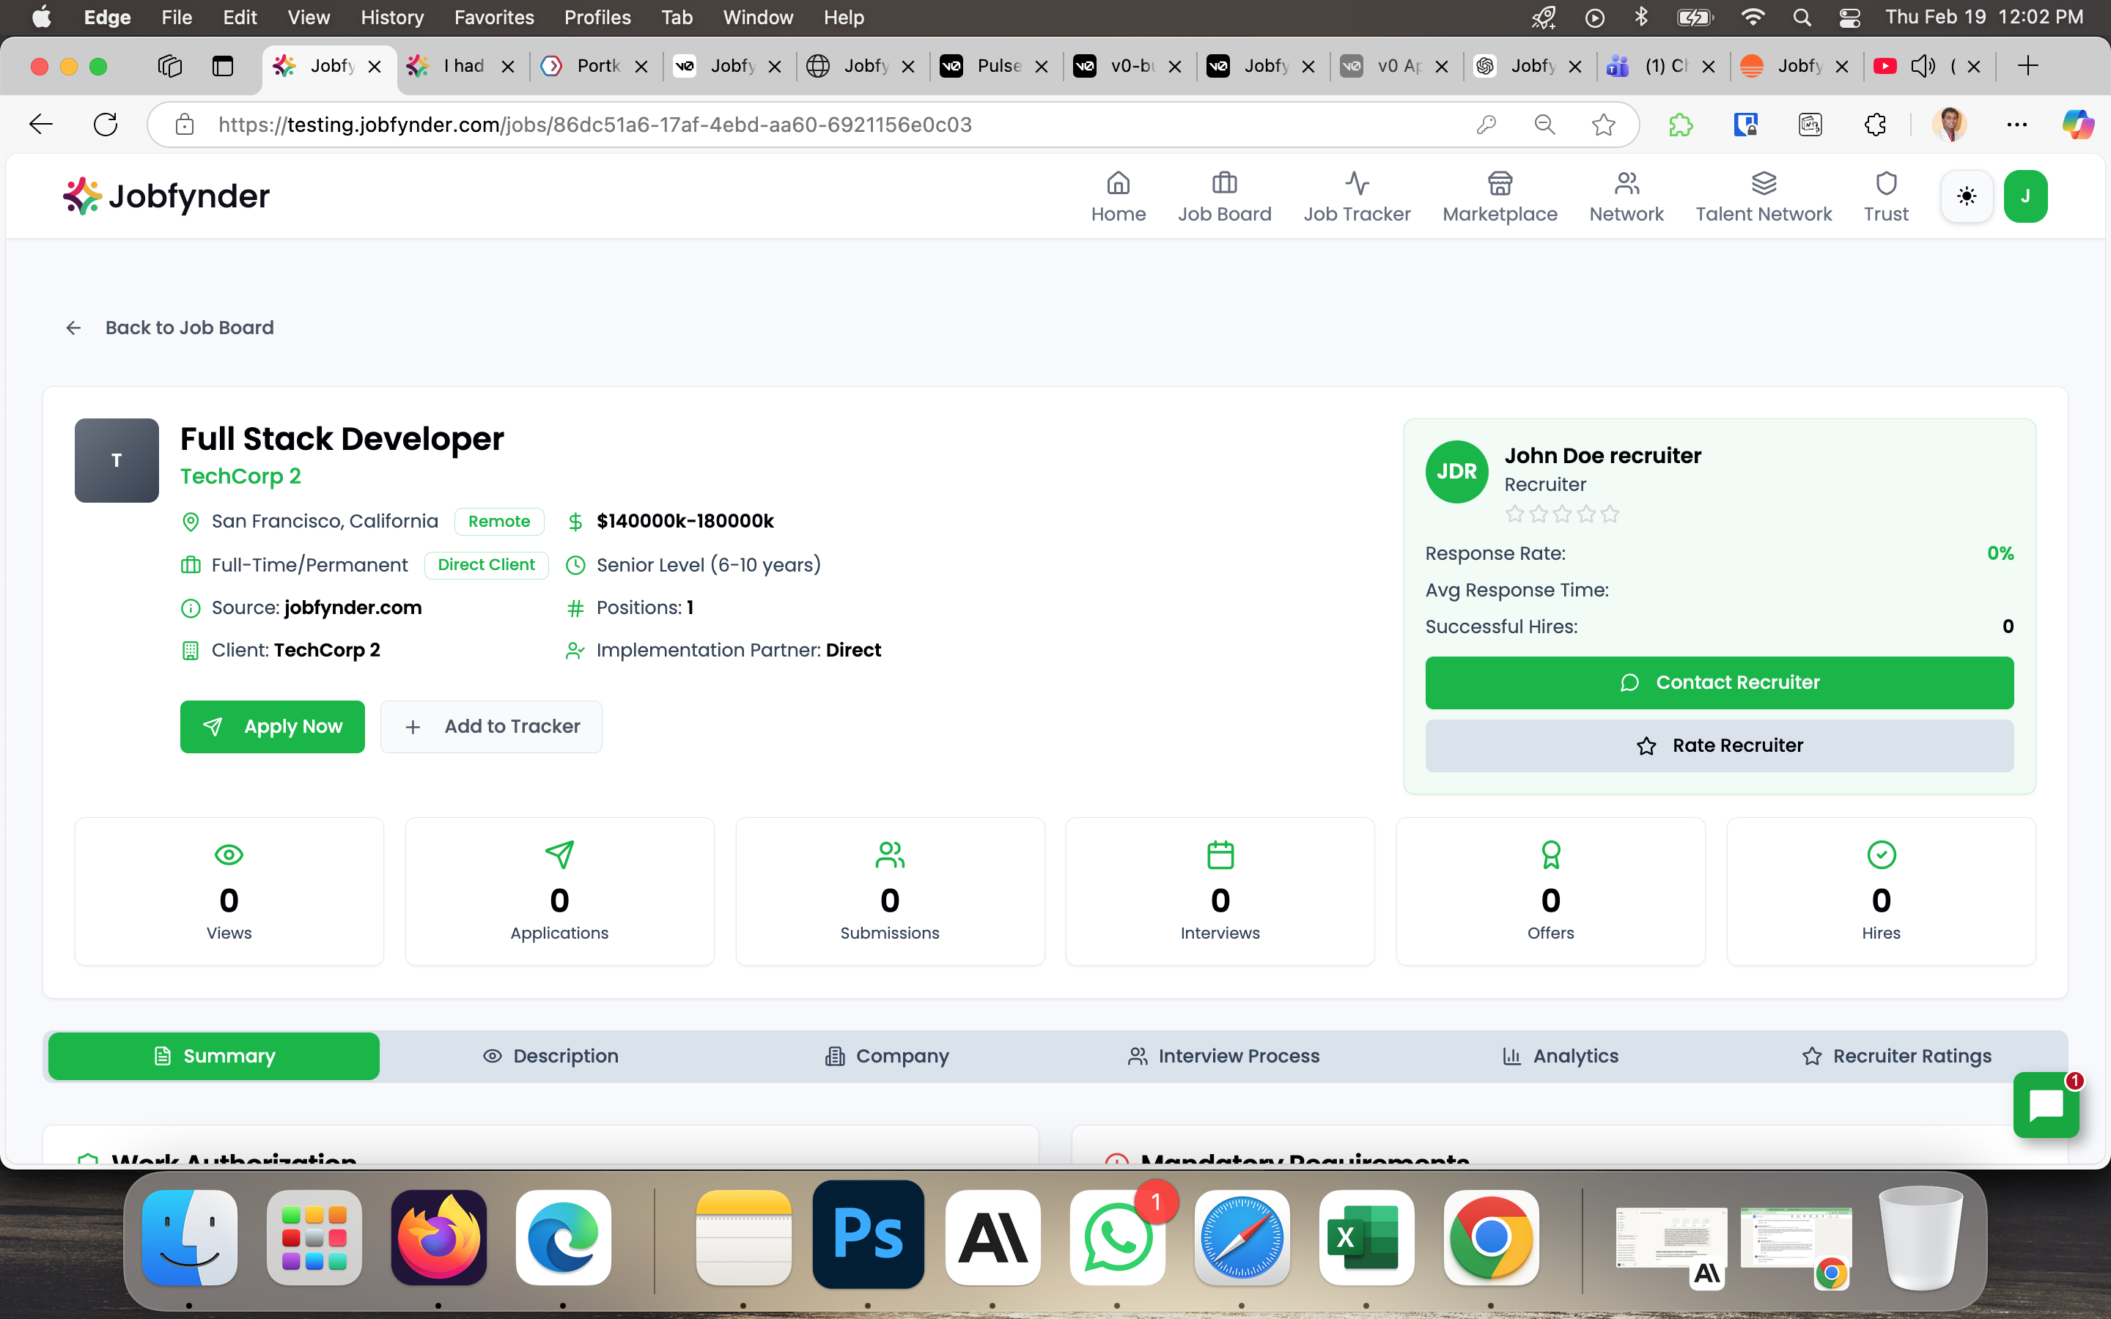Click the floating chat bubble icon
The width and height of the screenshot is (2111, 1319).
[2046, 1105]
